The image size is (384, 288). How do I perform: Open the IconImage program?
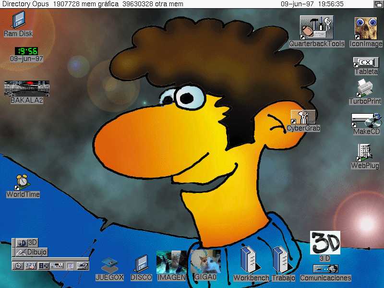coord(366,28)
